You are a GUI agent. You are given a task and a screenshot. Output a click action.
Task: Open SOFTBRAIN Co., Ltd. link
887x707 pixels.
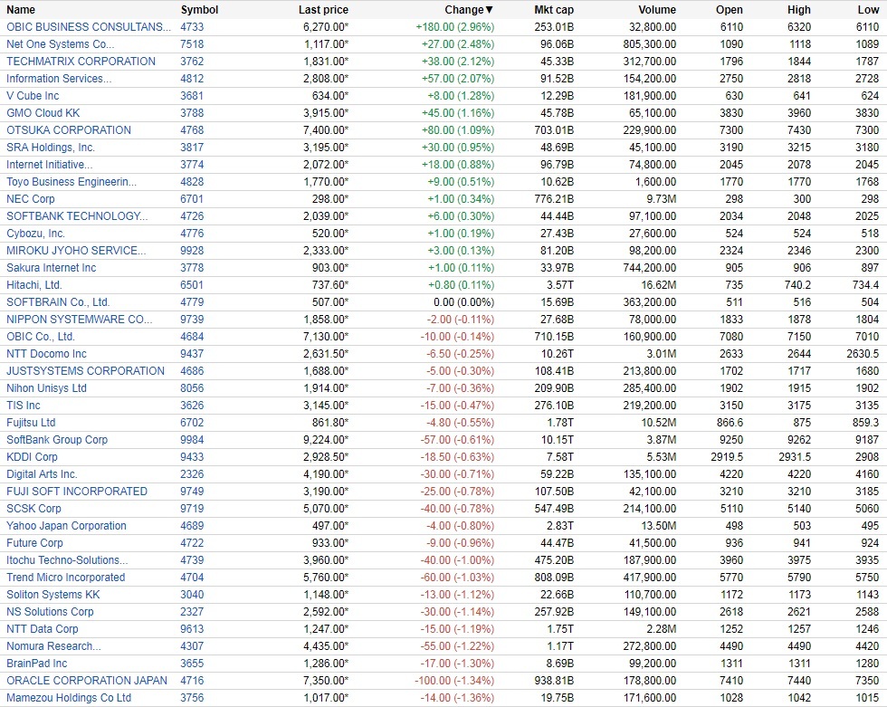[x=58, y=302]
